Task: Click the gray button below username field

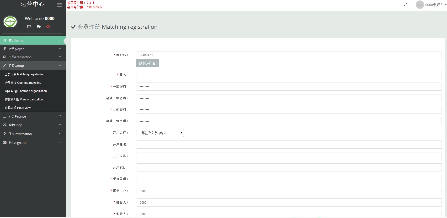Action: (x=148, y=64)
